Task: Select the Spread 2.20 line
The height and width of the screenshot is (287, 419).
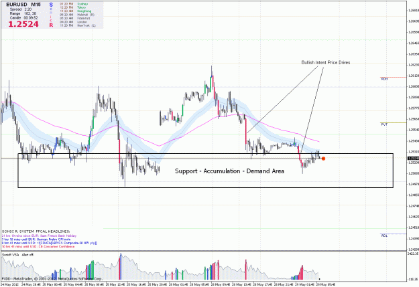Action: 21,9
